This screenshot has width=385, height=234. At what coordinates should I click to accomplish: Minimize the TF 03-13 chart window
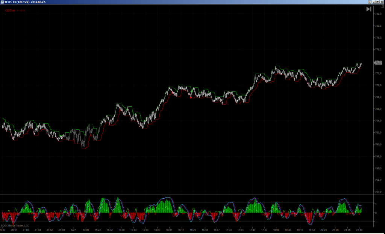click(x=374, y=2)
